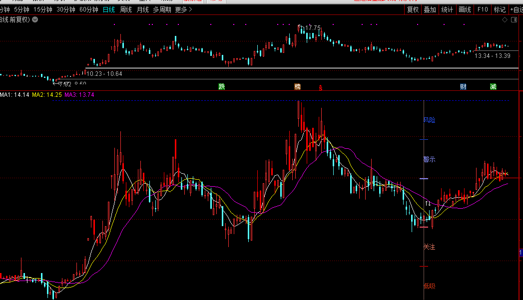
Task: Open the 统计 statistics tool
Action: tap(447, 9)
